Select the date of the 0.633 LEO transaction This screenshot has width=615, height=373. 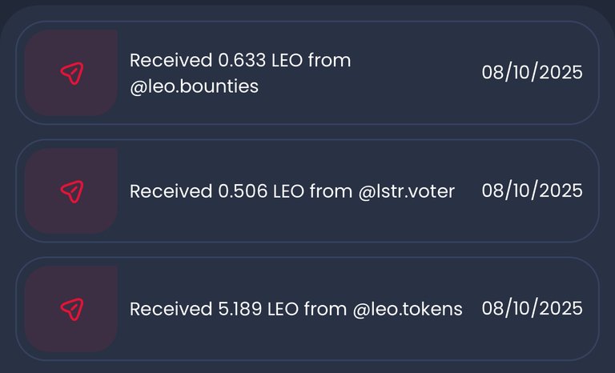[x=533, y=73]
